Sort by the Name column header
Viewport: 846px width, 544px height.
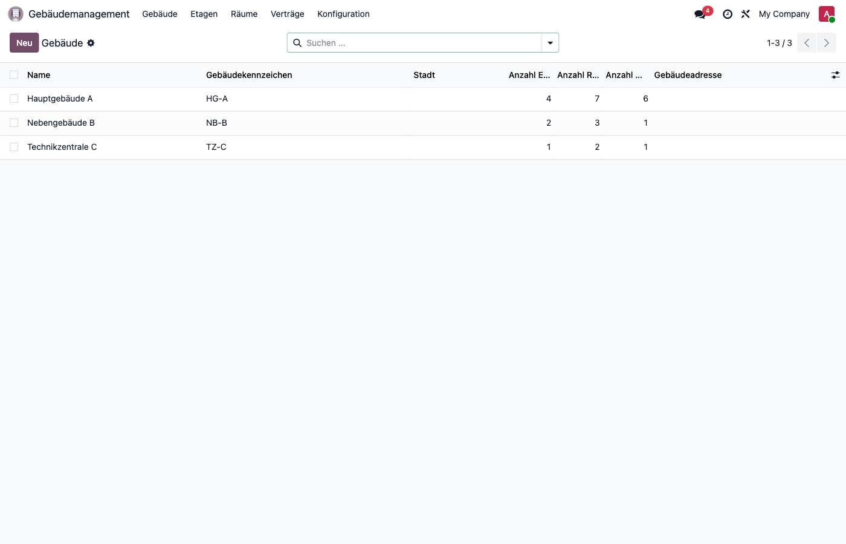39,75
